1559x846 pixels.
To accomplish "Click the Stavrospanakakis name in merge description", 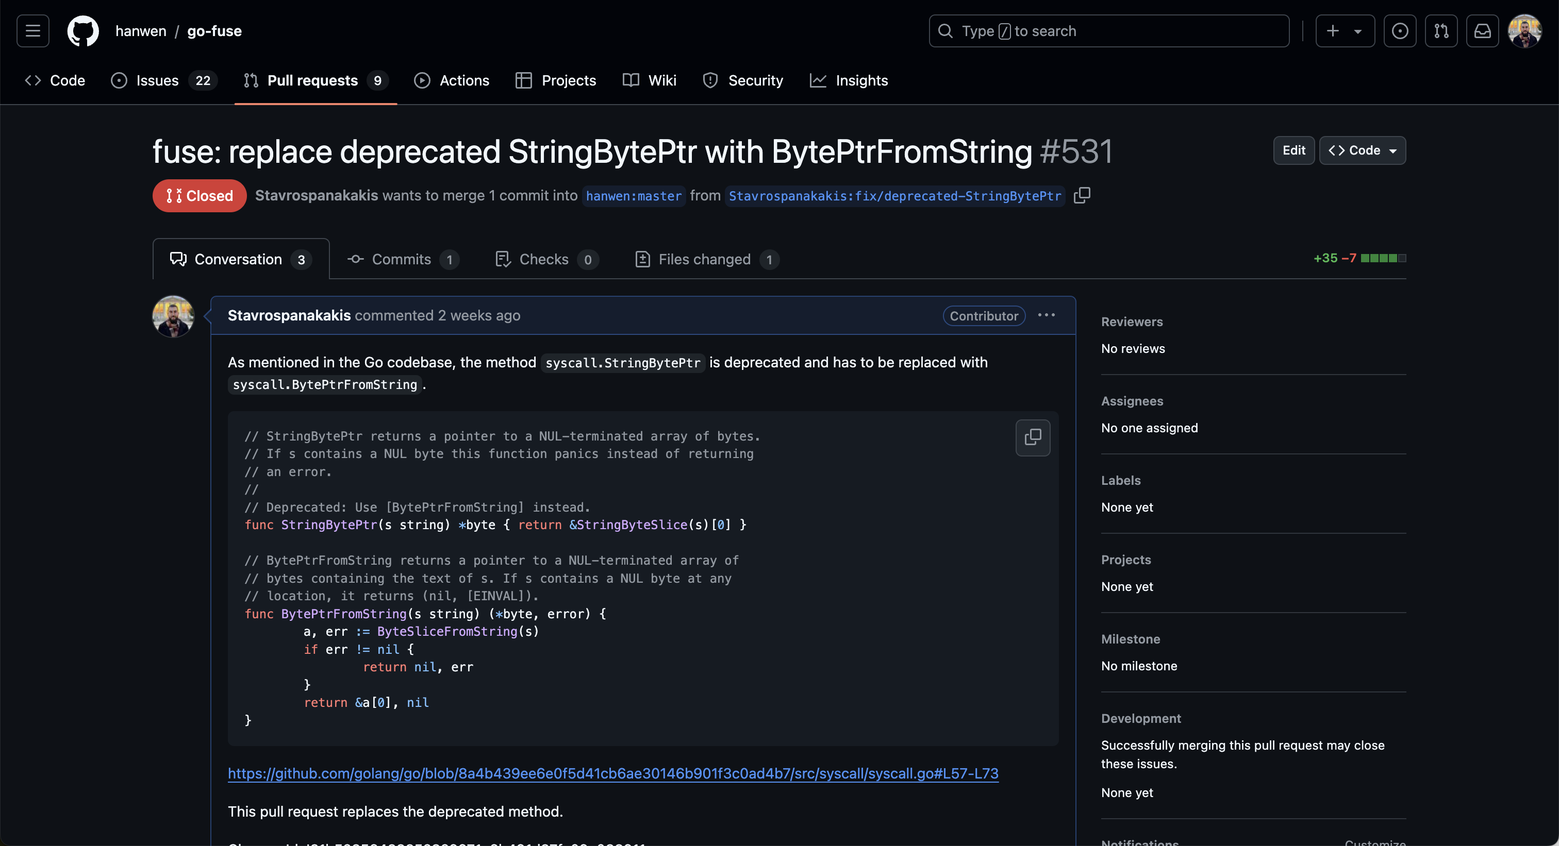I will pyautogui.click(x=317, y=195).
